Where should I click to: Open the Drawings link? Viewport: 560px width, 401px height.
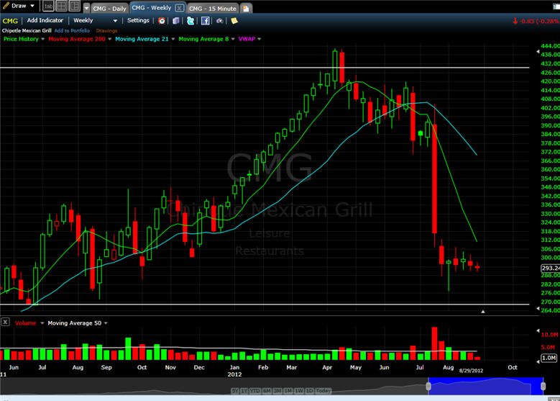[x=106, y=31]
